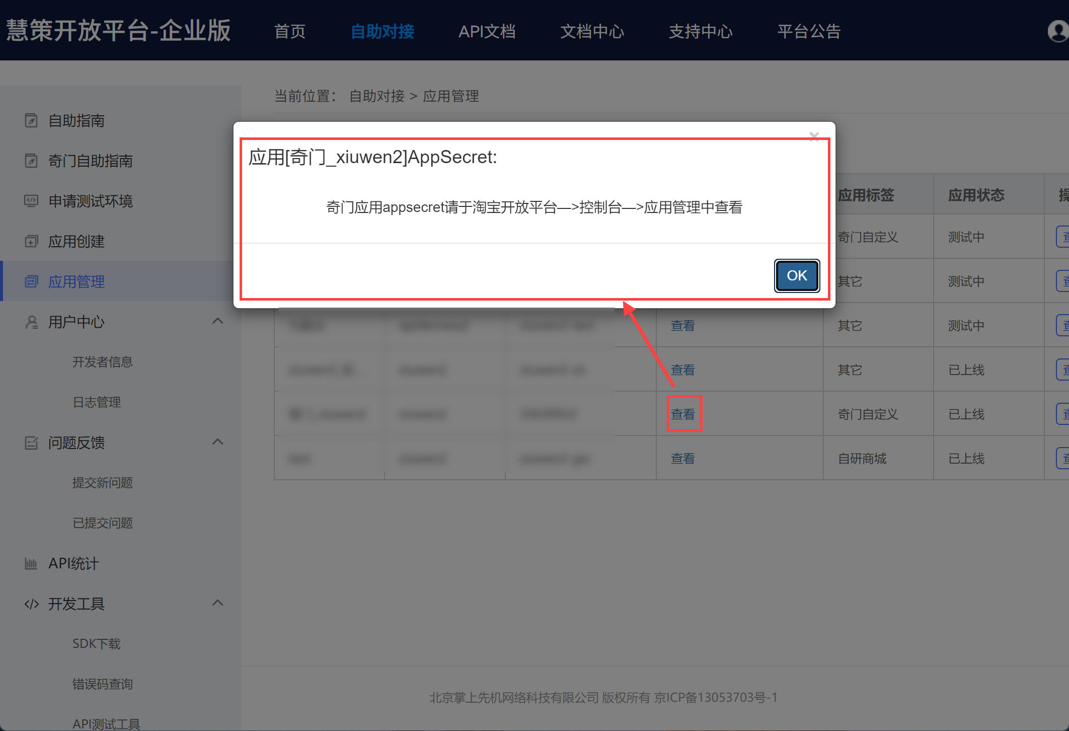Click the API统计 bar chart icon
This screenshot has height=731, width=1069.
coord(31,564)
